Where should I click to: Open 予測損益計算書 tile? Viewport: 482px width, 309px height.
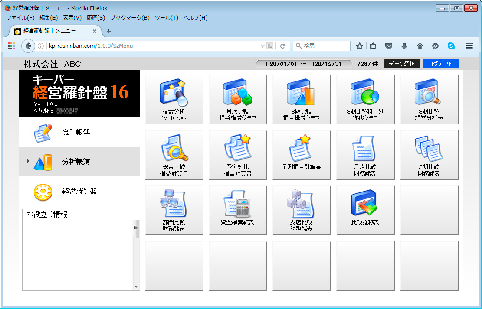302,155
